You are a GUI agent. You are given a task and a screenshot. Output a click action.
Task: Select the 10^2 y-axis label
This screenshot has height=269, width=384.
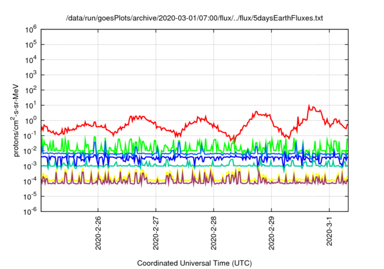(31, 91)
